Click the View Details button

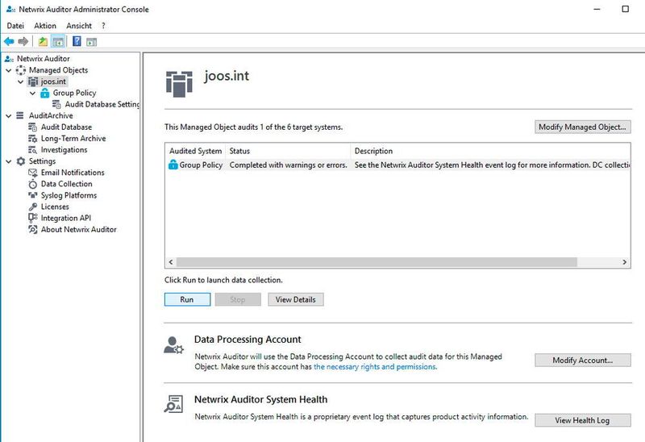[296, 299]
